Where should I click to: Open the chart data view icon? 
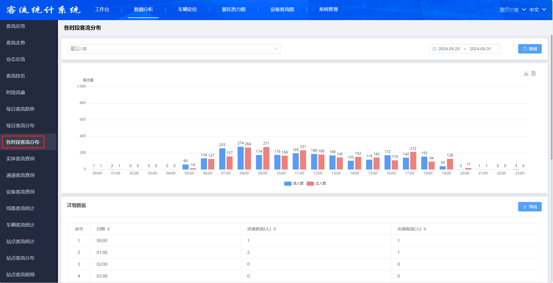coord(533,74)
